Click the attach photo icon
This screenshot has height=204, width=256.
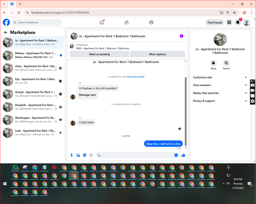tap(78, 155)
